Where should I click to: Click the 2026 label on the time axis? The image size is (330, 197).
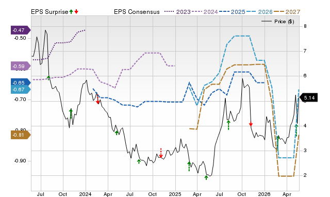click(265, 194)
